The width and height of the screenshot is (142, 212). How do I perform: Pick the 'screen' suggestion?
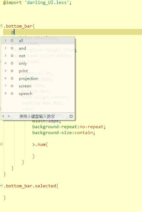(x=38, y=86)
